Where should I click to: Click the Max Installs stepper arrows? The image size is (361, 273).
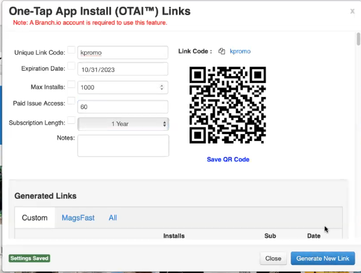(161, 87)
